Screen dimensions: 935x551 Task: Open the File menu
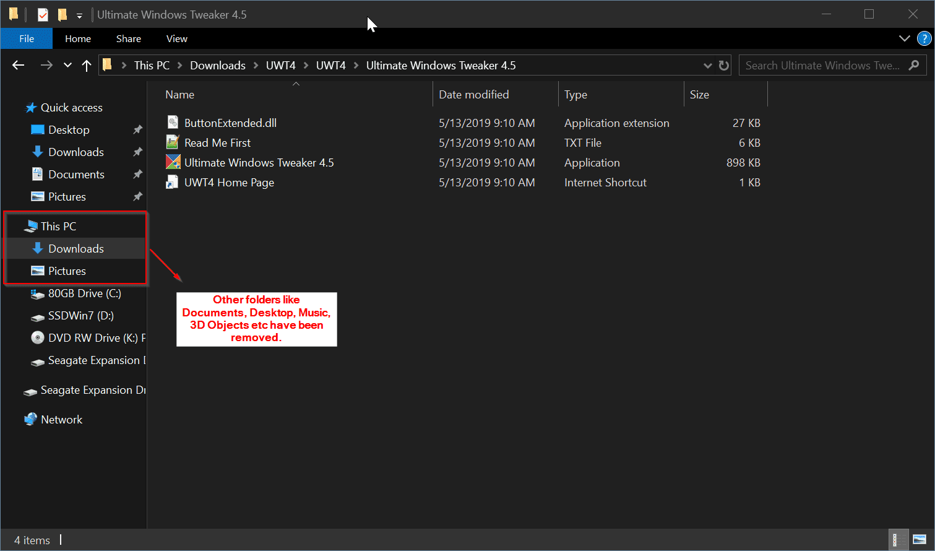(27, 38)
